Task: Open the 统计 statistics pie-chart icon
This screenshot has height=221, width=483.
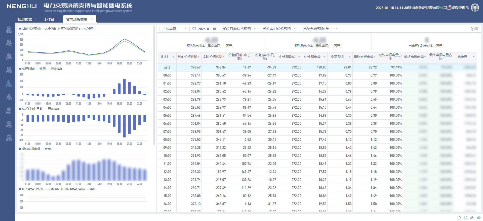Action: tap(9, 111)
